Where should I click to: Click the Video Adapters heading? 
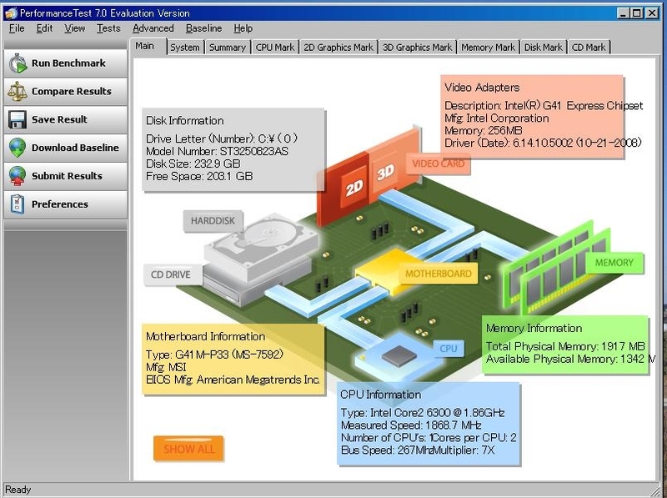(x=482, y=88)
